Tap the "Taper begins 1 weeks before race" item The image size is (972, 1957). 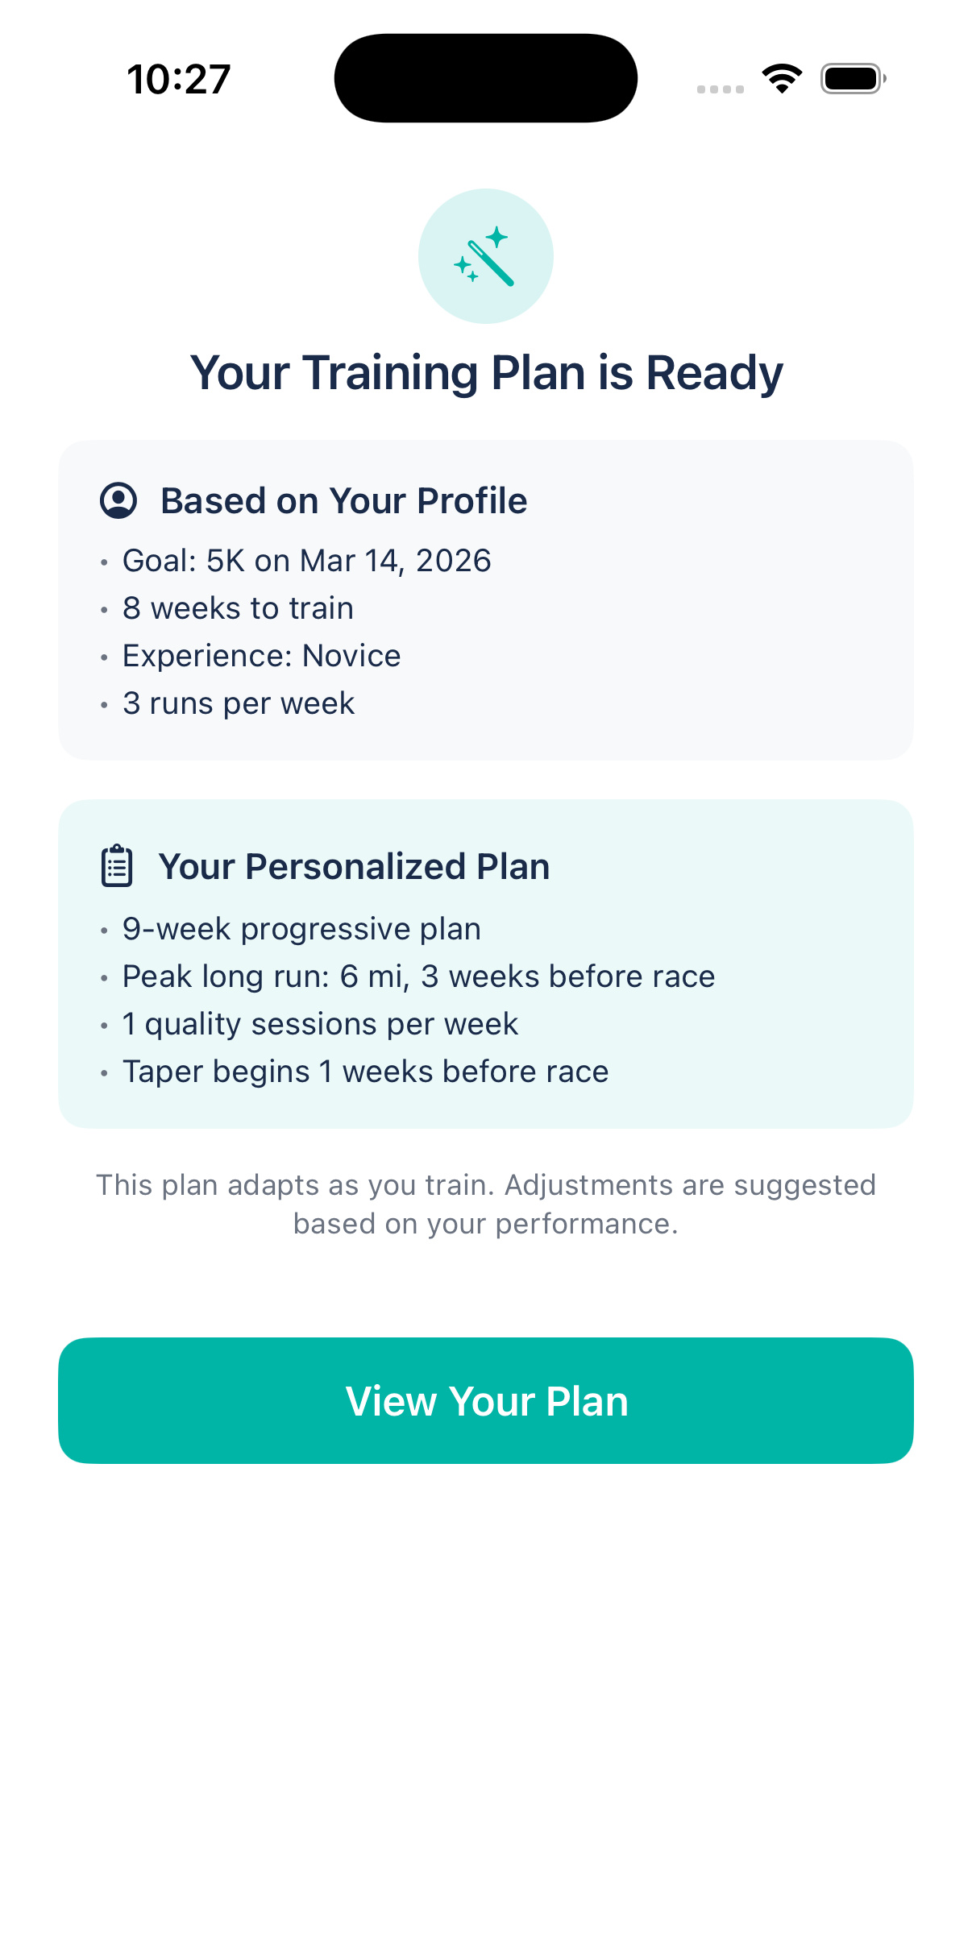[365, 1072]
